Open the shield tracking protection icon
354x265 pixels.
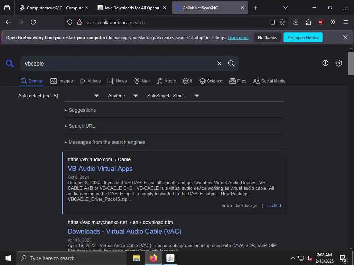(70, 22)
